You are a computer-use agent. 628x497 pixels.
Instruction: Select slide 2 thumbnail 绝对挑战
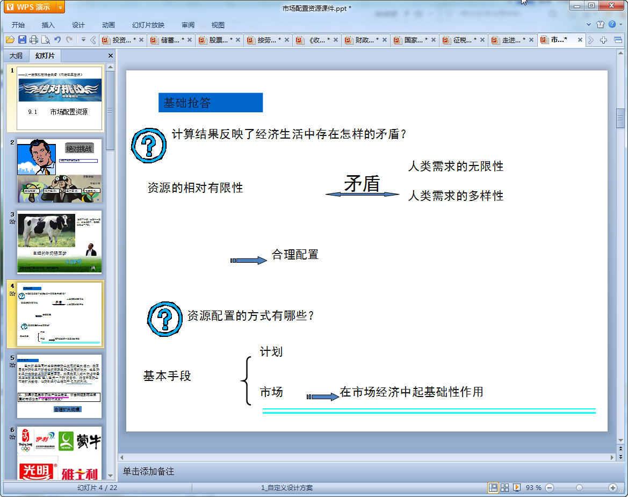coord(59,171)
